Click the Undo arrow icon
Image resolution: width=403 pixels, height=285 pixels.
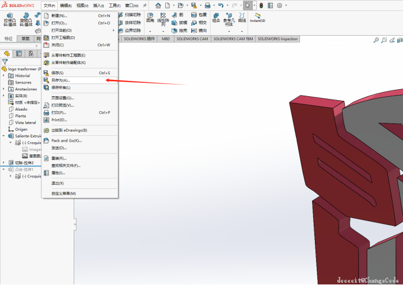(222, 5)
